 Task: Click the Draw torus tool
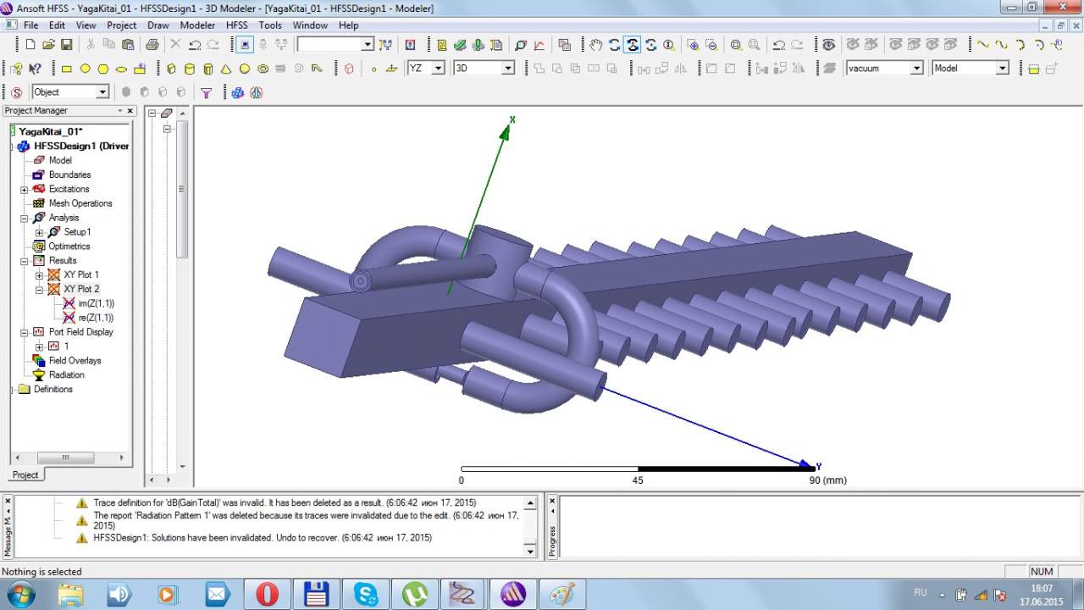pyautogui.click(x=263, y=69)
